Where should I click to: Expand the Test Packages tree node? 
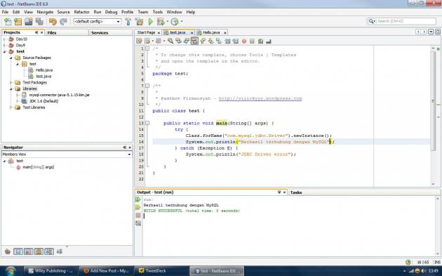(11, 83)
